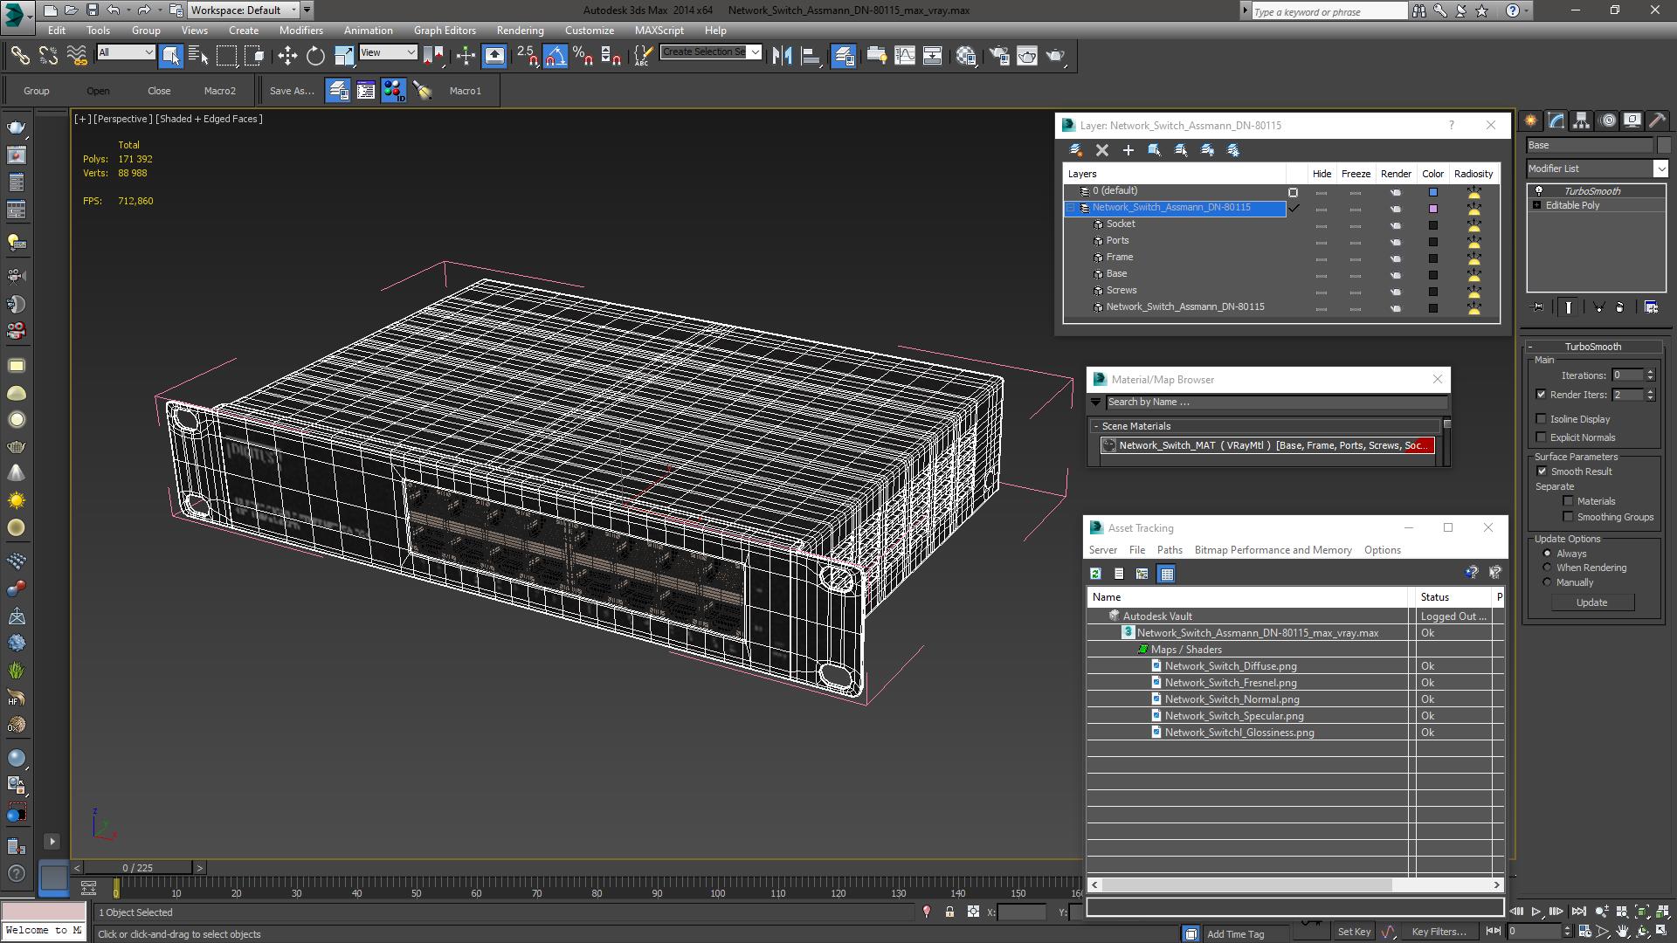Open Select by Name dialog

tap(198, 56)
